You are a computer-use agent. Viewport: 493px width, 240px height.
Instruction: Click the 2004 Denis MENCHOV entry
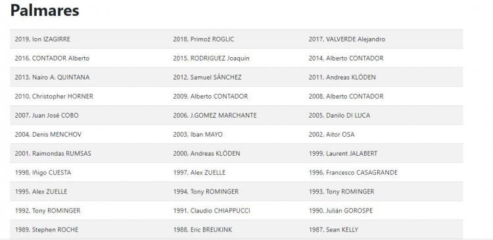(x=48, y=134)
